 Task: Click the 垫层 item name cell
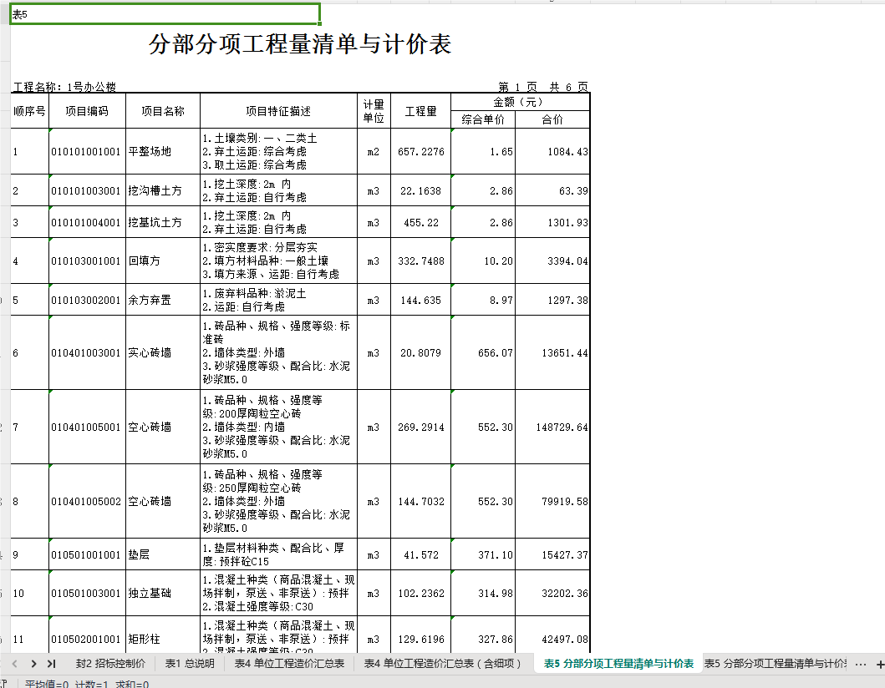[163, 554]
